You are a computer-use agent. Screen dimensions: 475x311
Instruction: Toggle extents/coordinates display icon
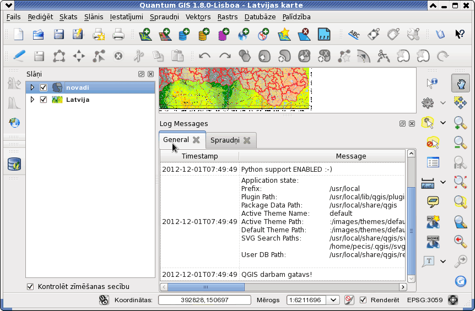[104, 300]
